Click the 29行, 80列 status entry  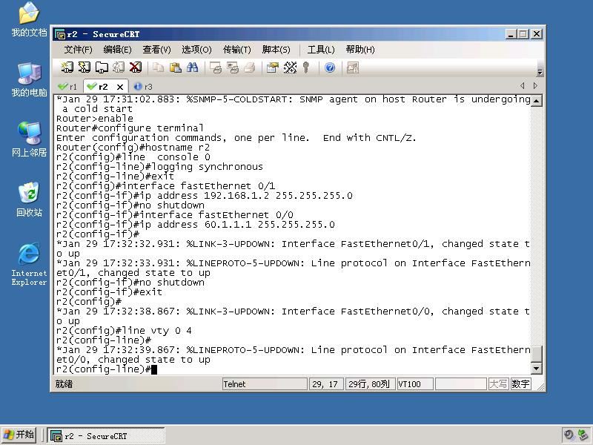(369, 384)
